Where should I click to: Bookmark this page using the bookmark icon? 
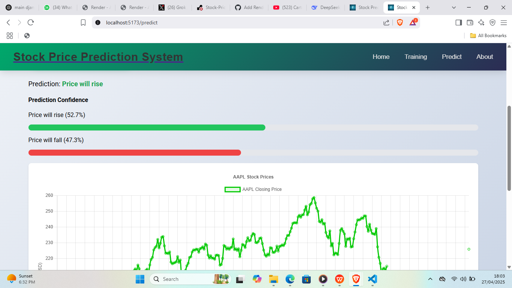83,22
